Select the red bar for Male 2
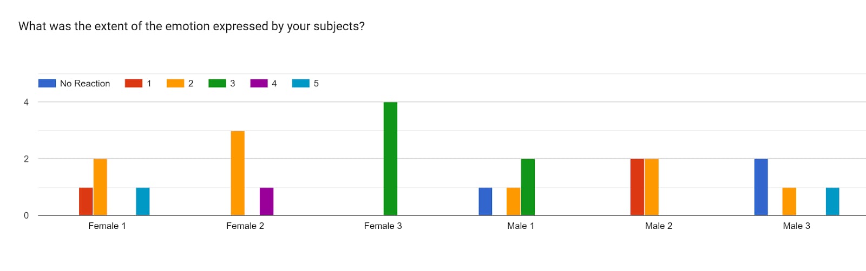The image size is (866, 271). point(638,187)
